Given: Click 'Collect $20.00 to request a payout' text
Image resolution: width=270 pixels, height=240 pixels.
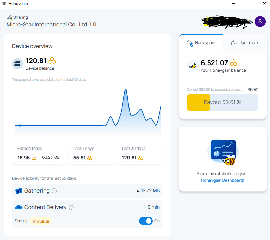Looking at the screenshot, I should [214, 90].
